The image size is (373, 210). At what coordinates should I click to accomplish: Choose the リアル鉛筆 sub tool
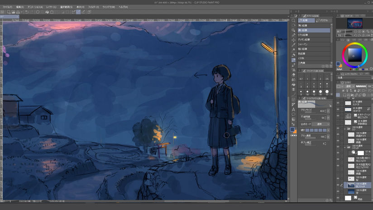(314, 35)
